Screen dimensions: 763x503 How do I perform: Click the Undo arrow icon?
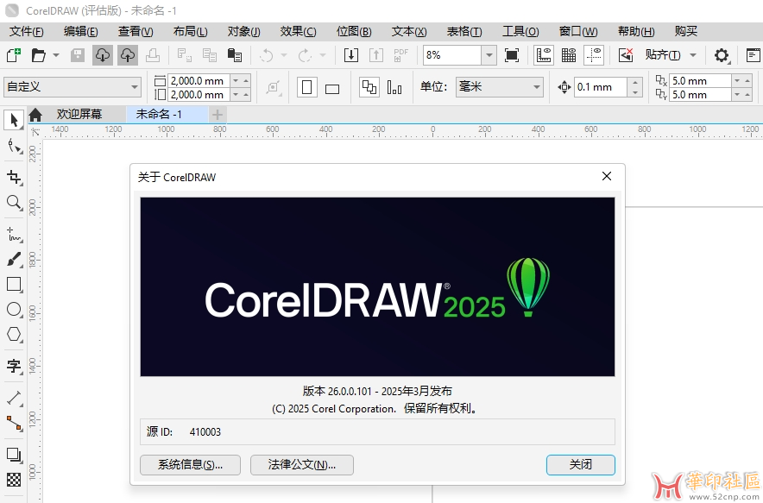[266, 55]
